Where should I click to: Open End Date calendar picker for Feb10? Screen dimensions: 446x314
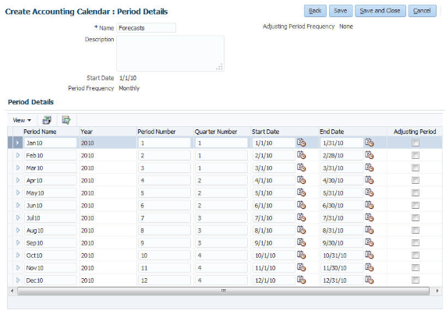pyautogui.click(x=370, y=155)
